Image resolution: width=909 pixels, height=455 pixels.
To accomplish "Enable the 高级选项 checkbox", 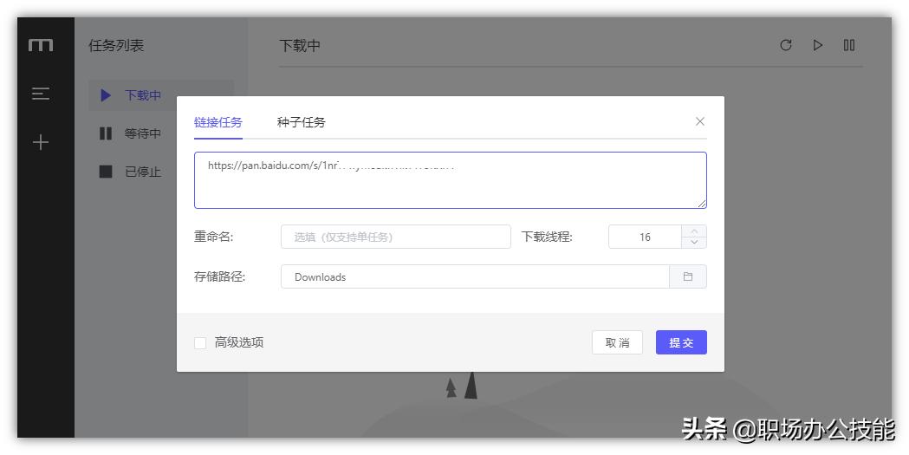I will [x=200, y=342].
